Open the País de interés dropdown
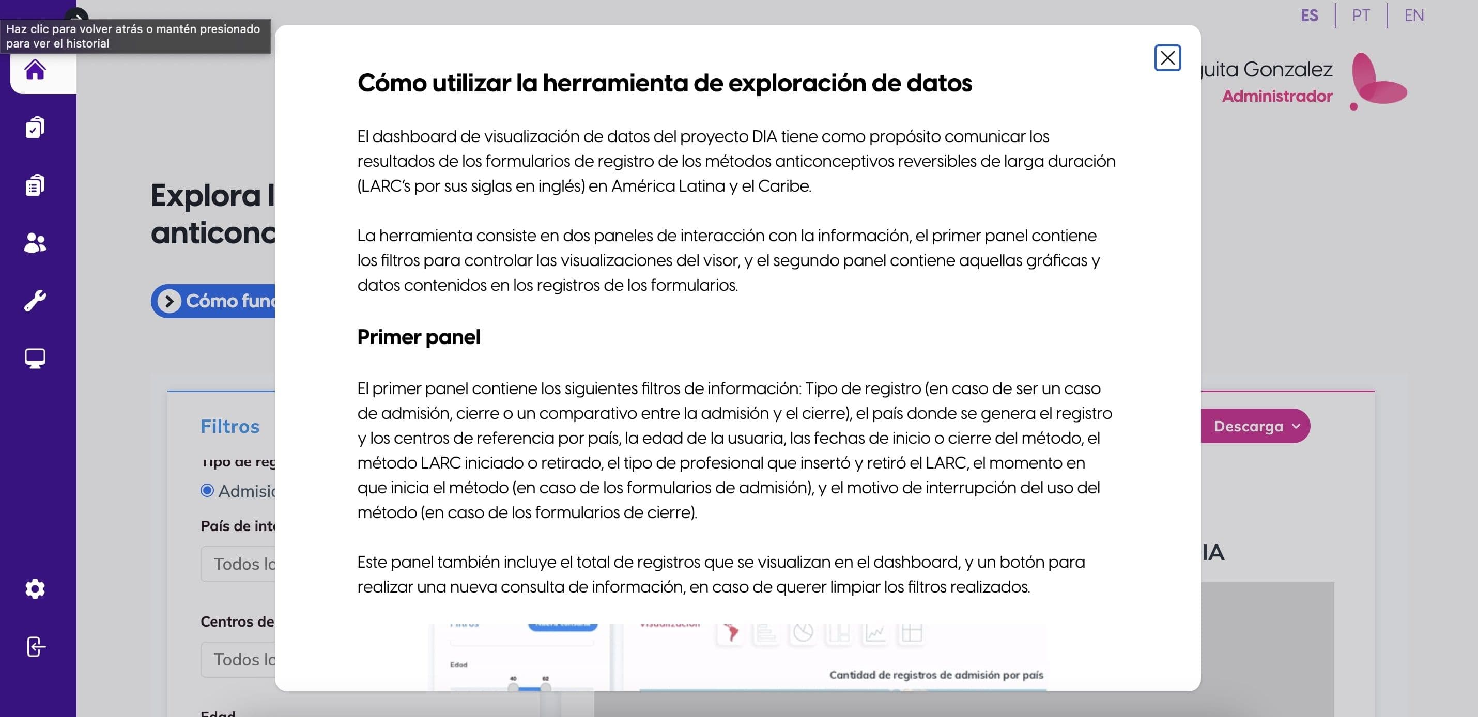The image size is (1478, 717). [238, 564]
